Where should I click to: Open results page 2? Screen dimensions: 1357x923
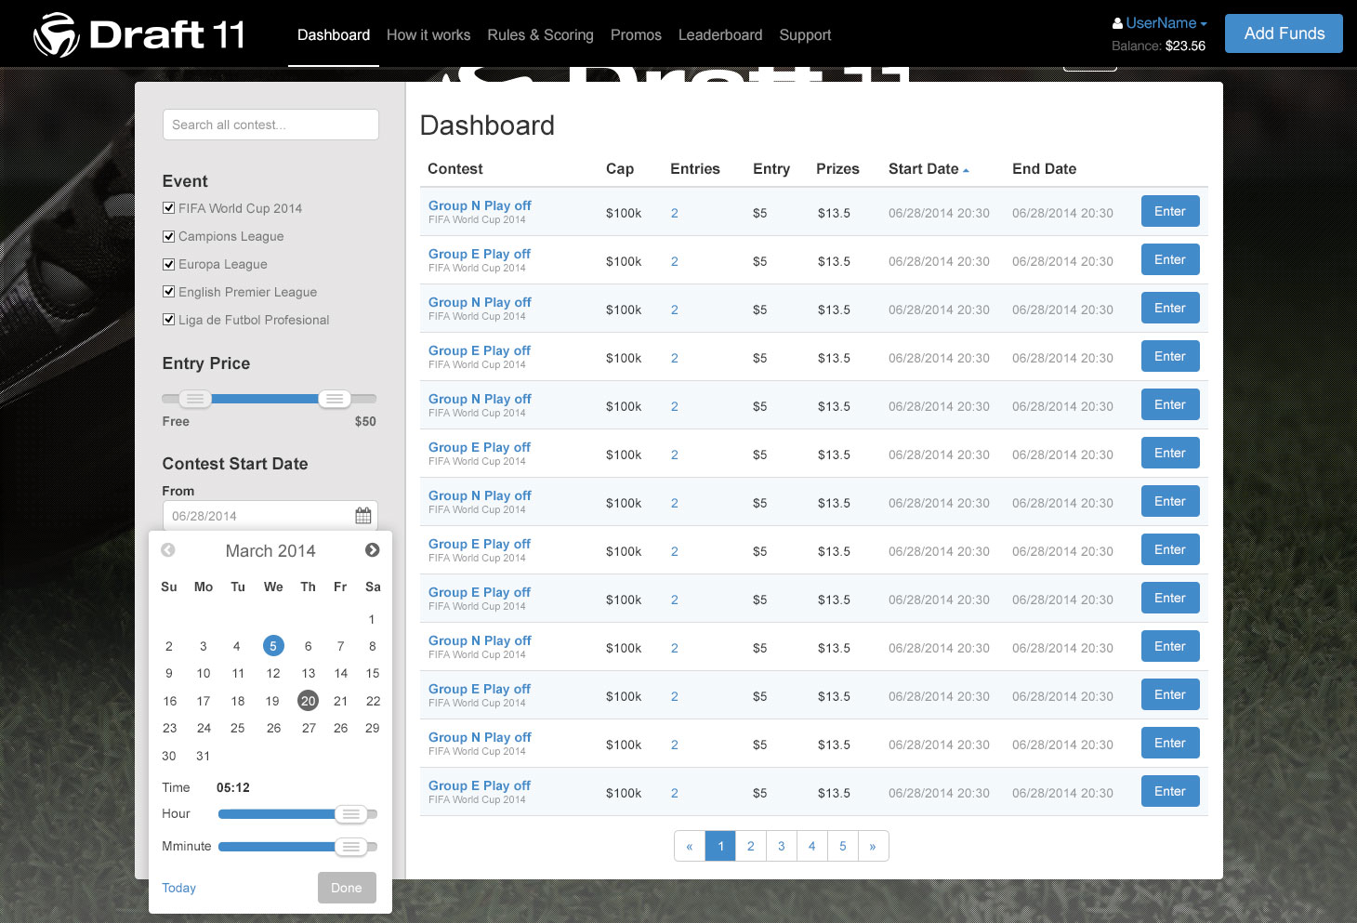coord(751,846)
